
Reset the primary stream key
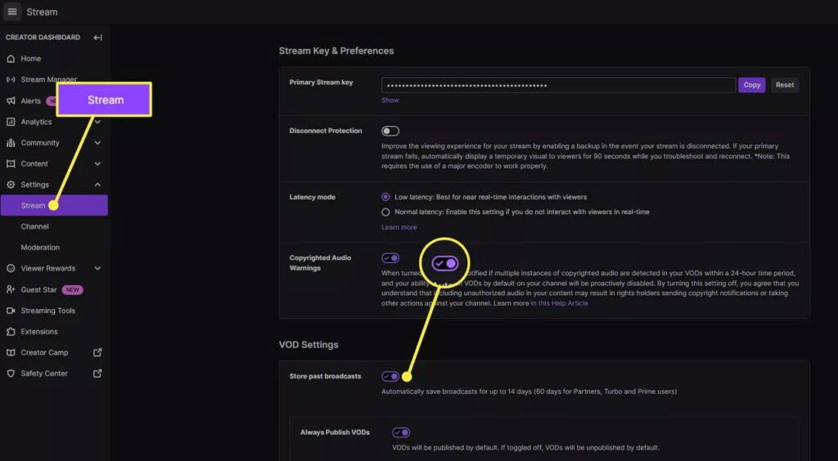coord(785,85)
